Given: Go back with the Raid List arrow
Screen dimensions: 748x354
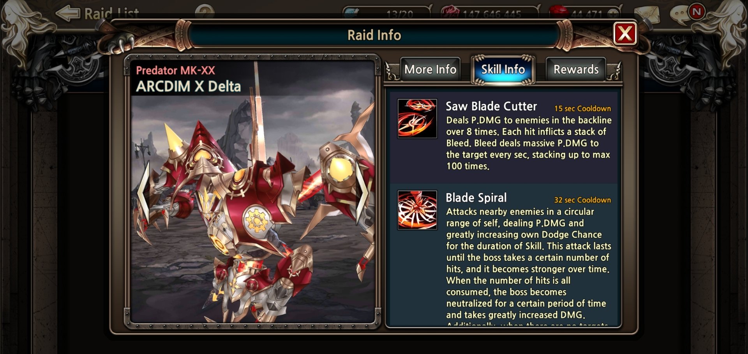Looking at the screenshot, I should click(x=68, y=13).
